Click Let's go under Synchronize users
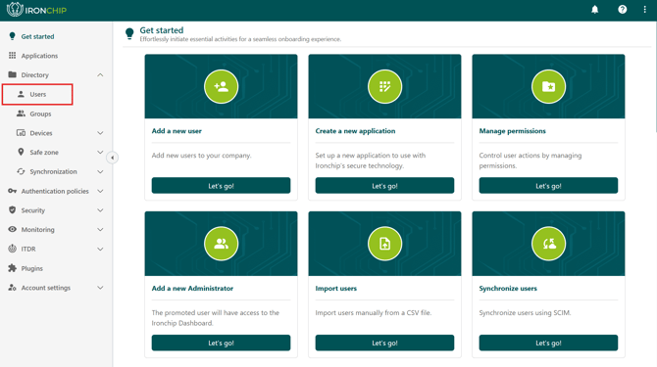This screenshot has height=367, width=657. pyautogui.click(x=548, y=343)
